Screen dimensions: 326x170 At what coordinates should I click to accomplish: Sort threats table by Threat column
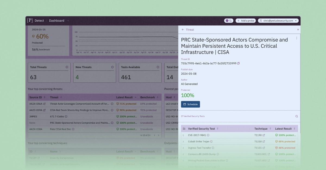56,97
